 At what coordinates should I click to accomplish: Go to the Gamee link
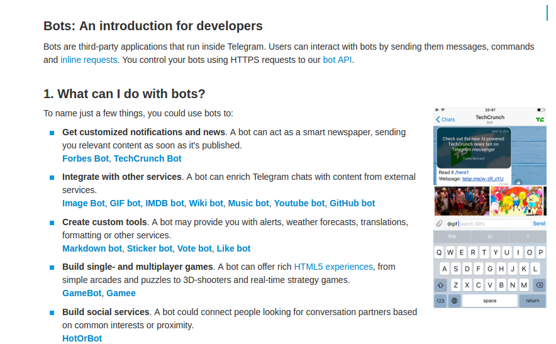[x=121, y=293]
